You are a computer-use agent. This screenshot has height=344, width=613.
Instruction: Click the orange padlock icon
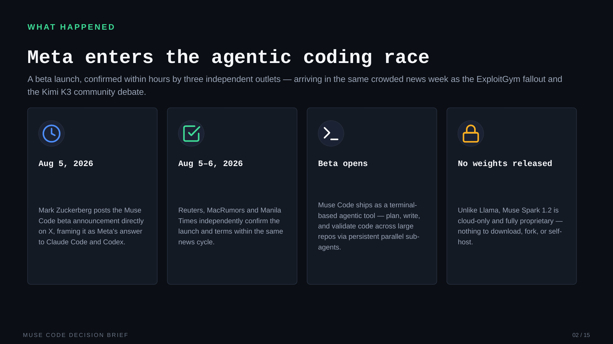pyautogui.click(x=471, y=134)
